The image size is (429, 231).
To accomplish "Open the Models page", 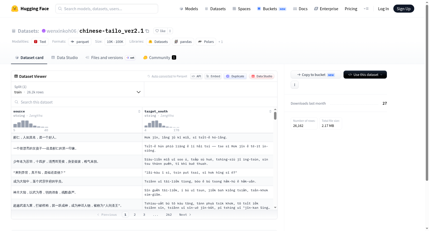I will pos(189,9).
